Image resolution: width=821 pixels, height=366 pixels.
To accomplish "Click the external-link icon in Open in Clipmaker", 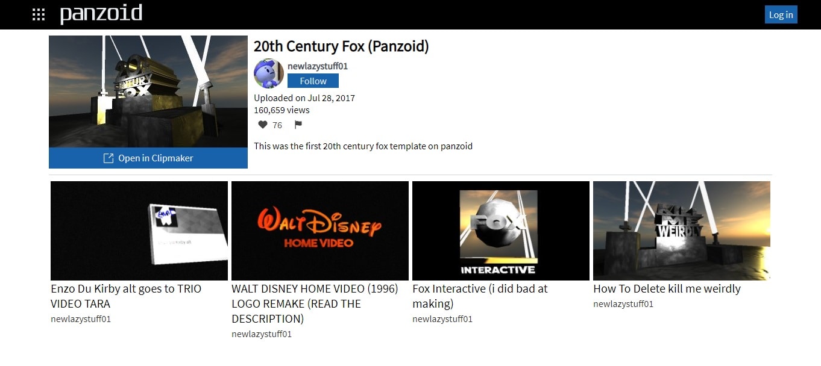I will [109, 158].
